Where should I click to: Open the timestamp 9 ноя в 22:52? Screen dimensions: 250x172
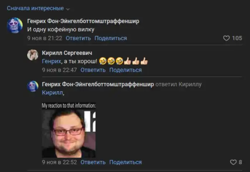pyautogui.click(x=59, y=162)
